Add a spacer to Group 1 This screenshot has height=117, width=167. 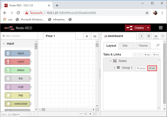(141, 68)
